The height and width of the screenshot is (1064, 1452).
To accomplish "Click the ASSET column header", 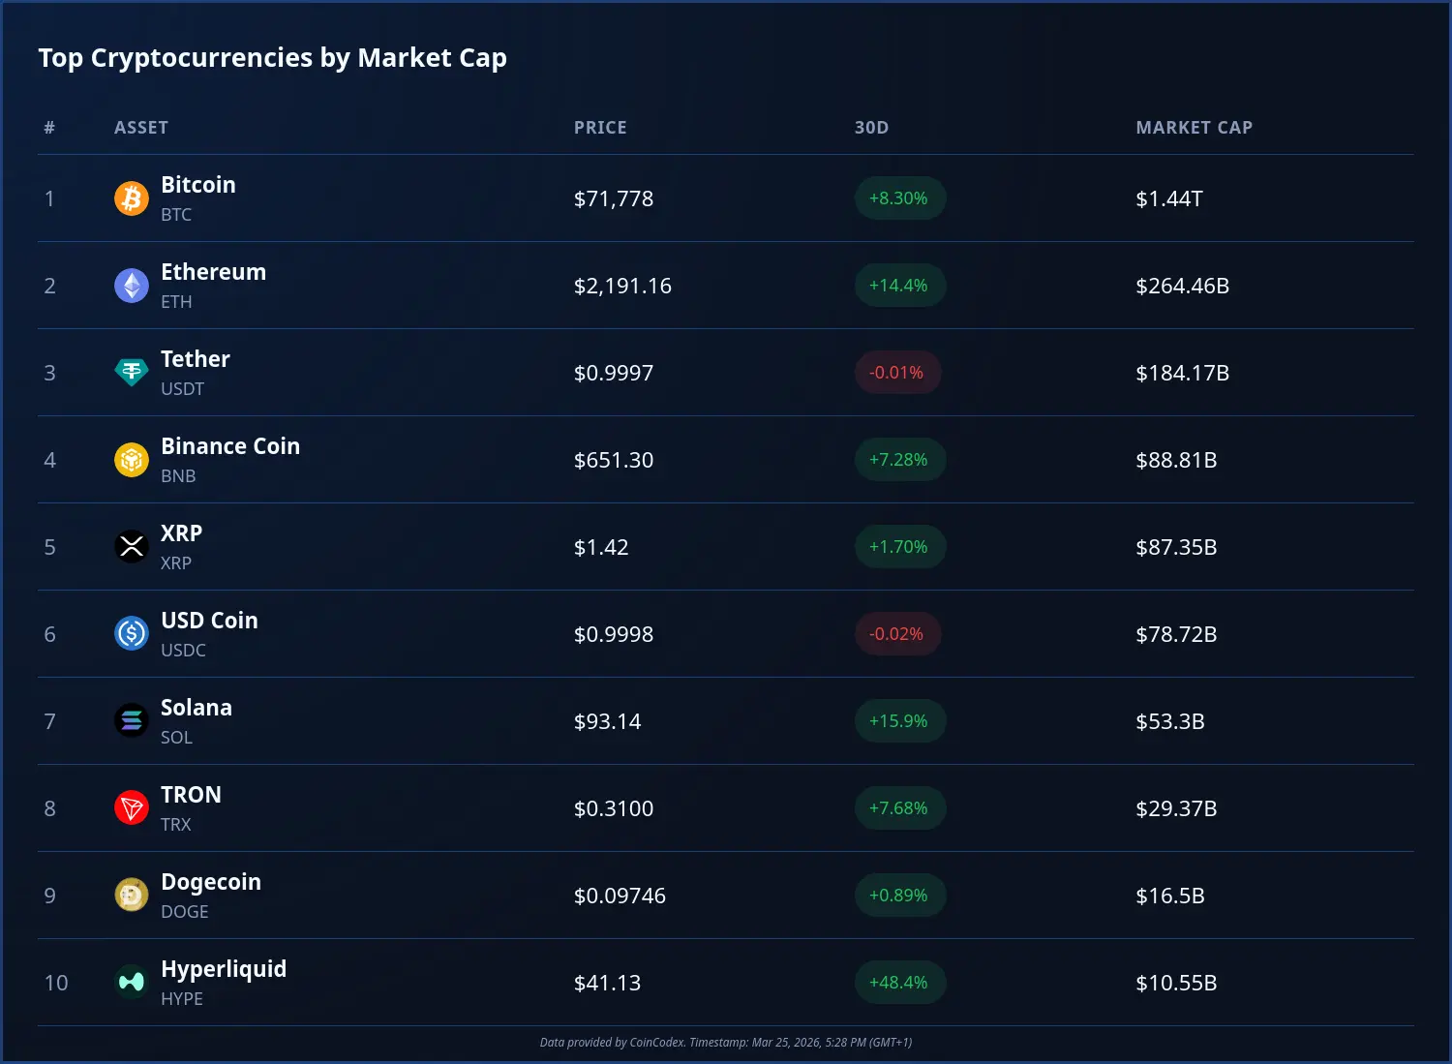I will (141, 127).
